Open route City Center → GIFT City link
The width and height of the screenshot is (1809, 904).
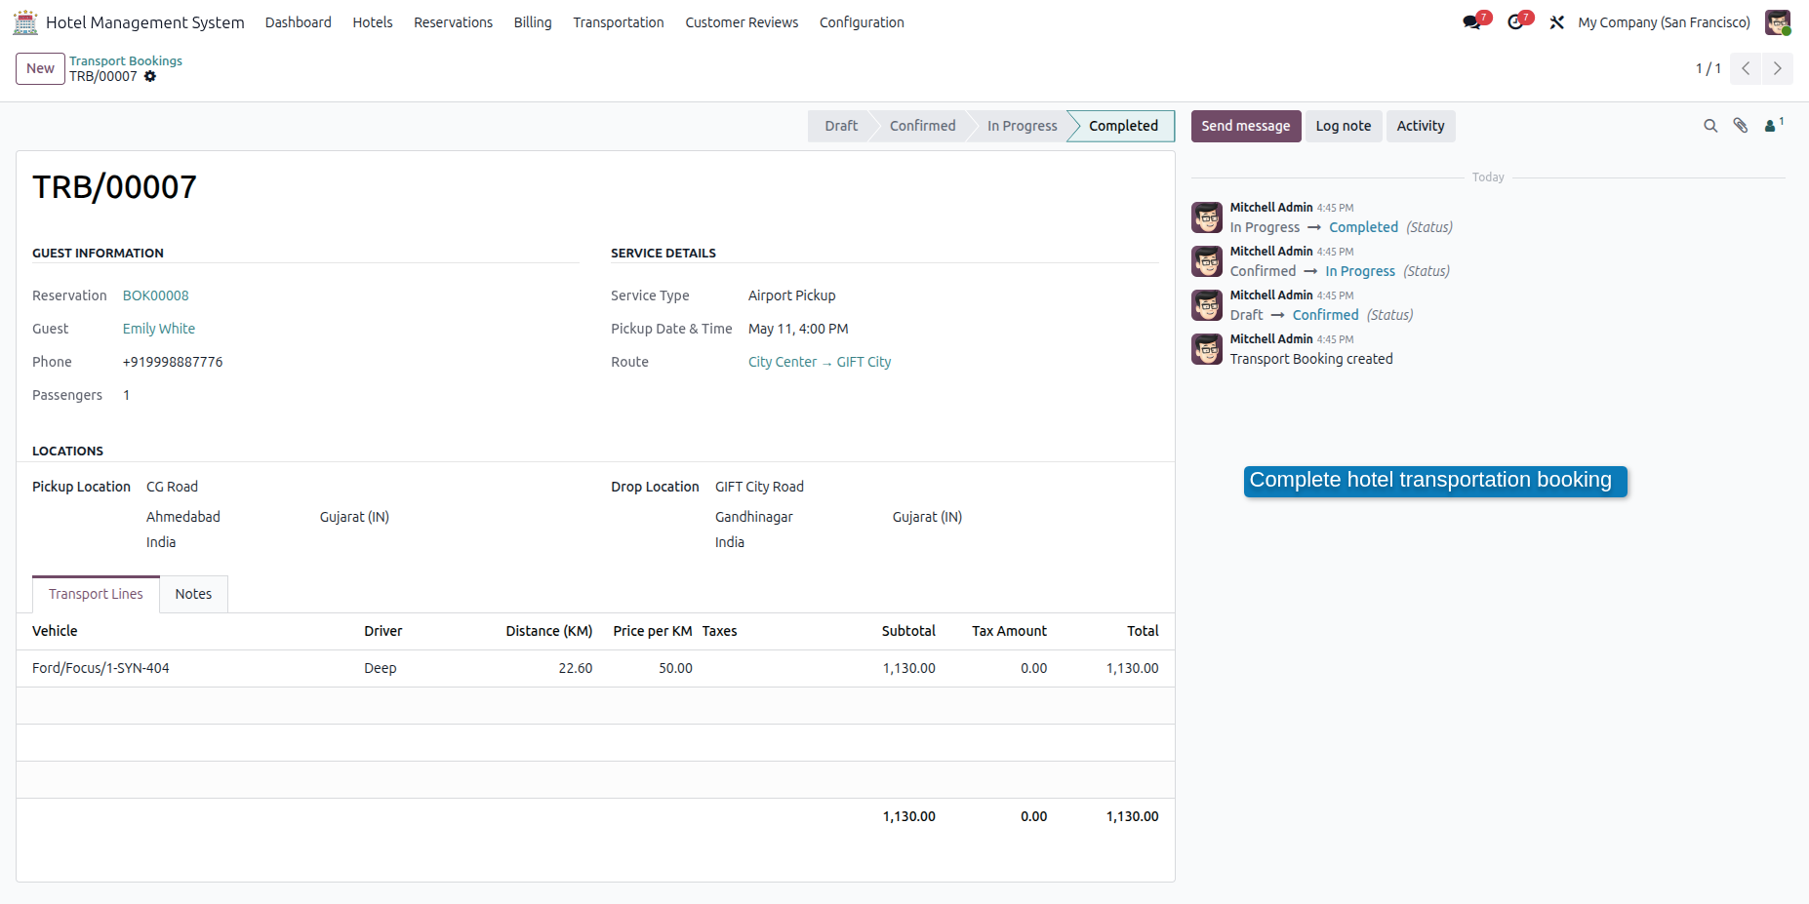[x=820, y=362]
